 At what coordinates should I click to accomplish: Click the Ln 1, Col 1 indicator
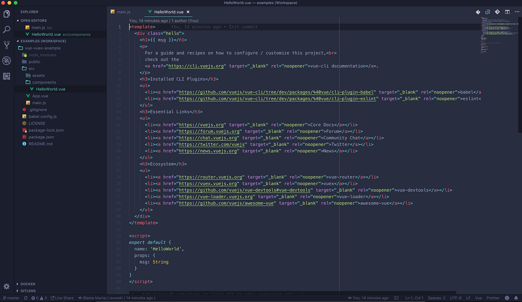click(x=414, y=298)
